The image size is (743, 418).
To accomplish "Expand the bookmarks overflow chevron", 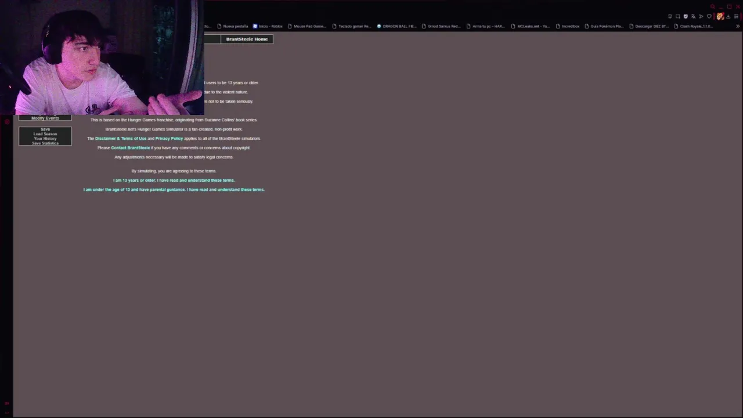I will 738,26.
